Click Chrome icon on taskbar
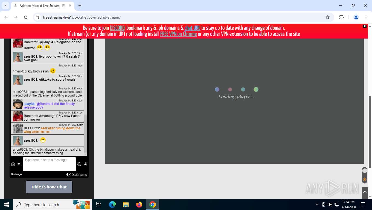This screenshot has width=372, height=210. coord(153,205)
